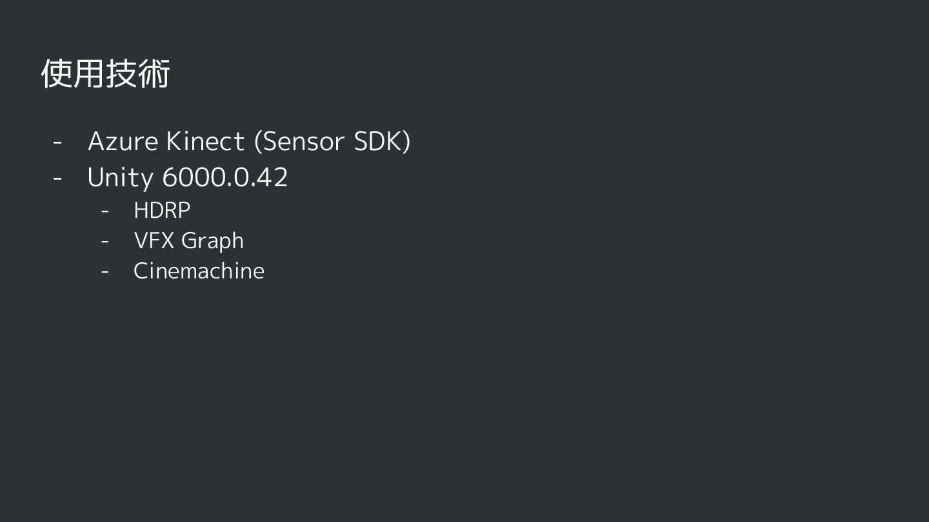This screenshot has width=929, height=522.
Task: Click the character 技 in the title
Action: click(121, 73)
